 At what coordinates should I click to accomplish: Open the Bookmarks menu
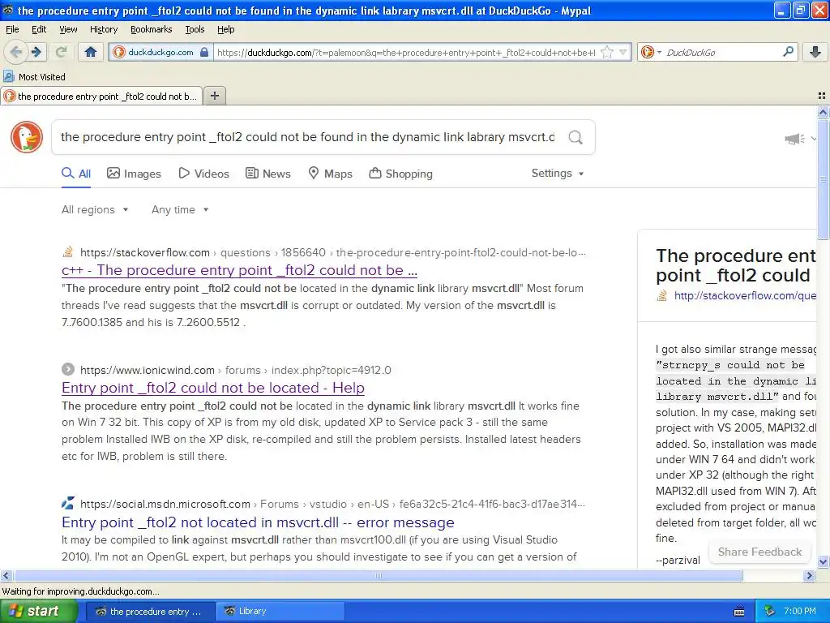point(152,29)
